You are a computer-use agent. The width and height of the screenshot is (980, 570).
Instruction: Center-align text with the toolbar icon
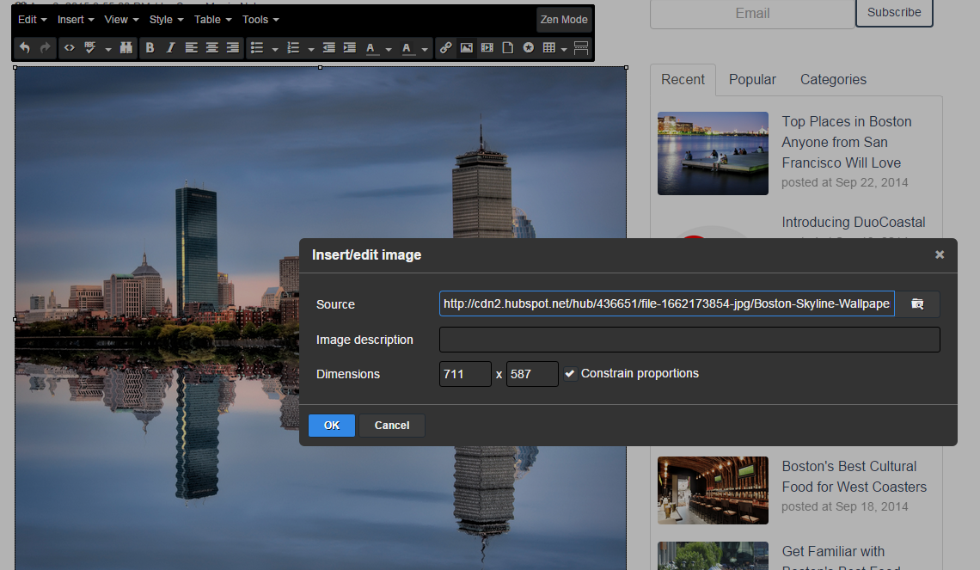coord(211,48)
